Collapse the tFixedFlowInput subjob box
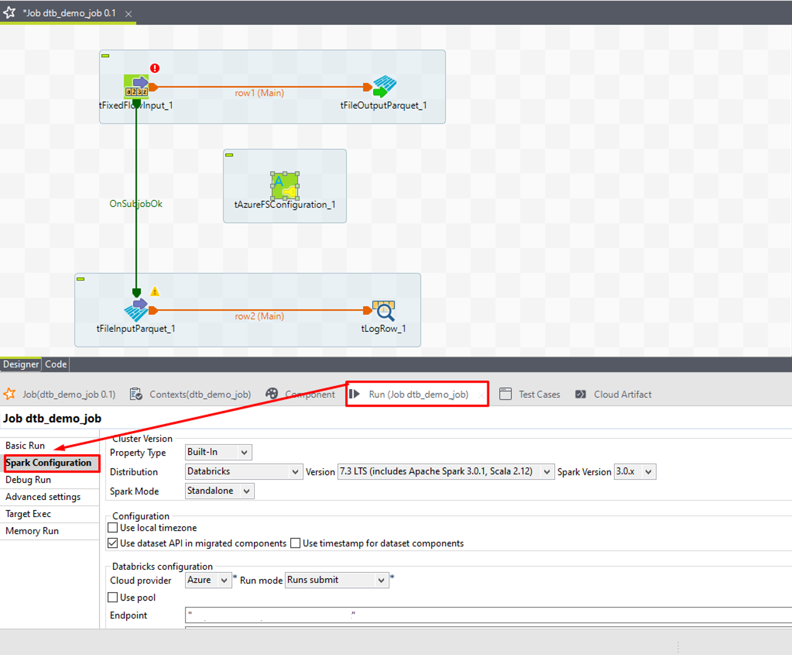 tap(105, 56)
